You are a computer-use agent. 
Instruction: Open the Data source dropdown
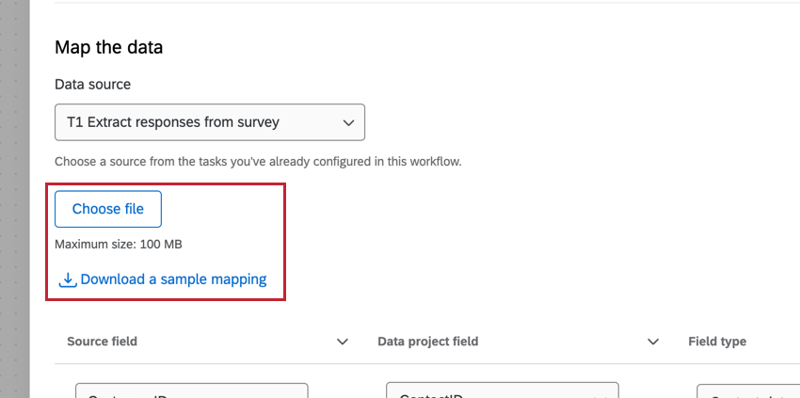[x=209, y=122]
